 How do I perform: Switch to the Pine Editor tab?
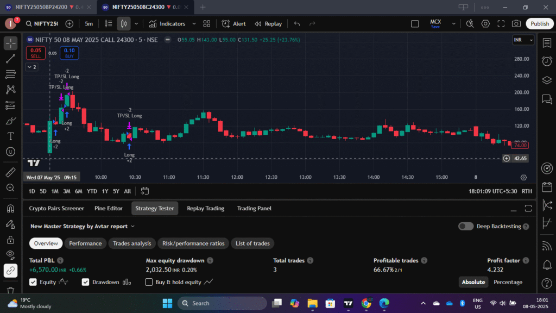(108, 208)
